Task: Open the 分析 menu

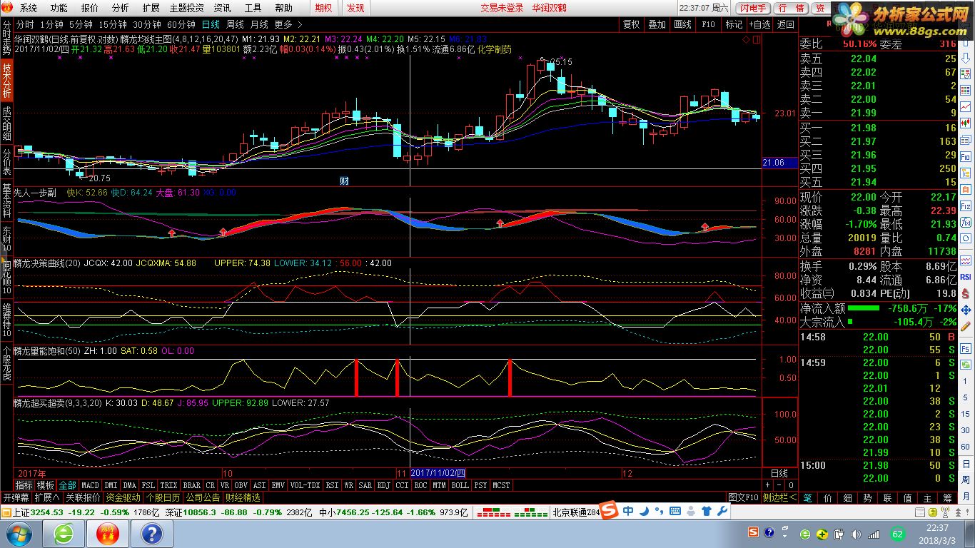Action: [x=120, y=8]
